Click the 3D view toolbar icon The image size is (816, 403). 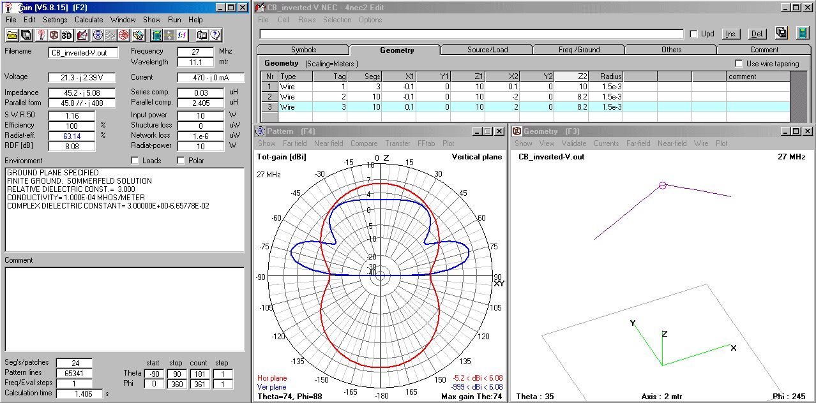tap(66, 35)
